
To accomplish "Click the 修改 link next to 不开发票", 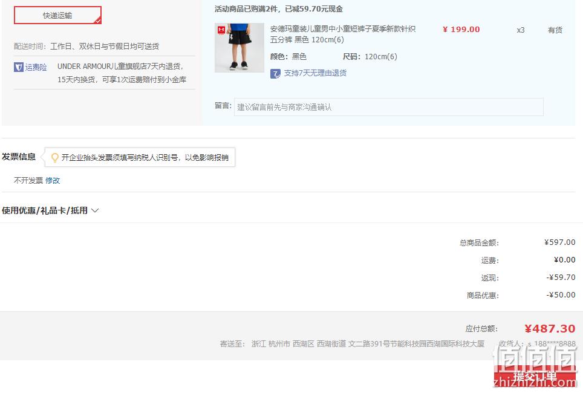I will 53,181.
